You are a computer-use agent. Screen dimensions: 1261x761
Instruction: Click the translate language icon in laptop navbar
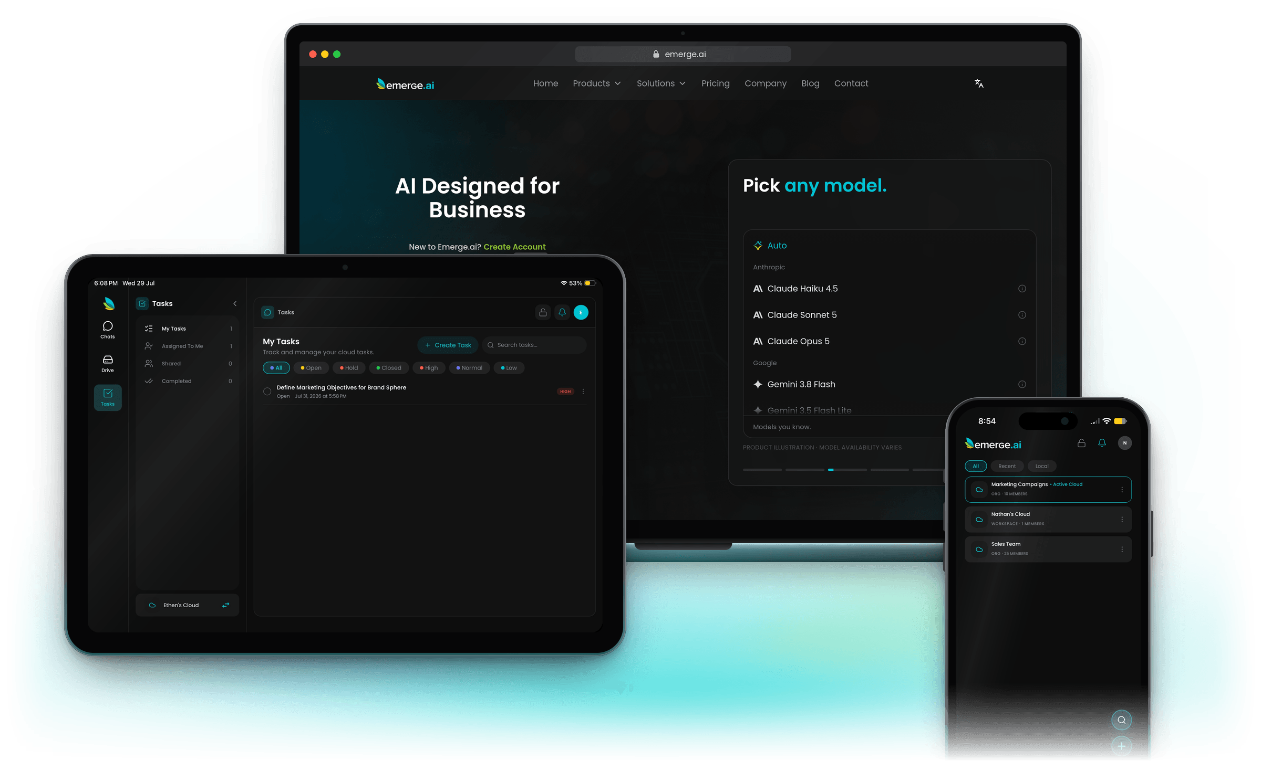point(979,83)
